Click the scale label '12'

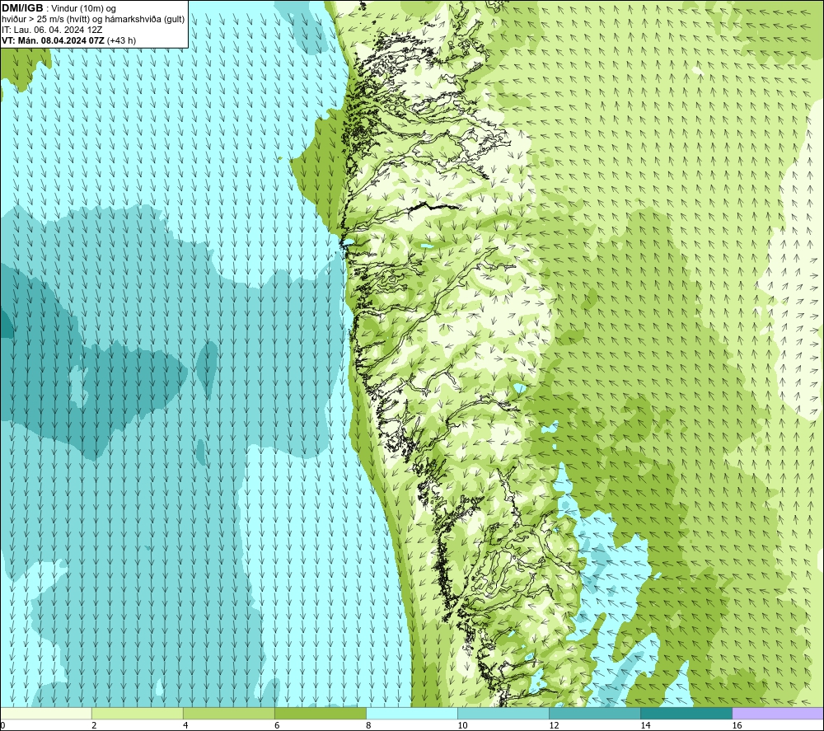click(554, 725)
